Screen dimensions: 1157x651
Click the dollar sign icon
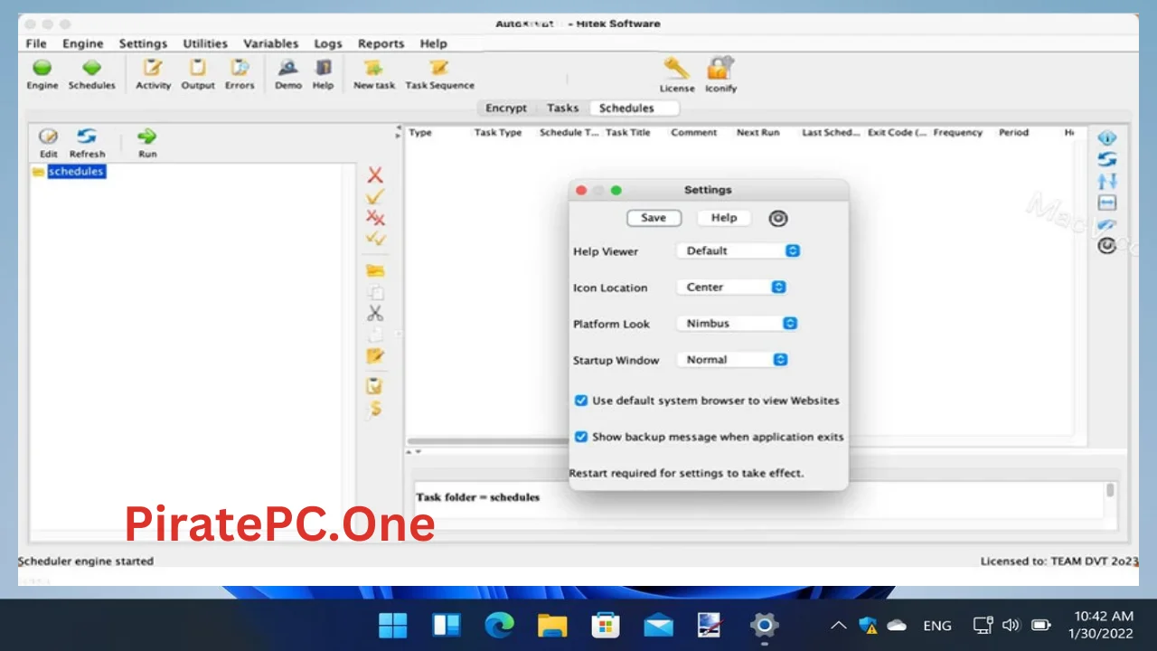pos(375,409)
